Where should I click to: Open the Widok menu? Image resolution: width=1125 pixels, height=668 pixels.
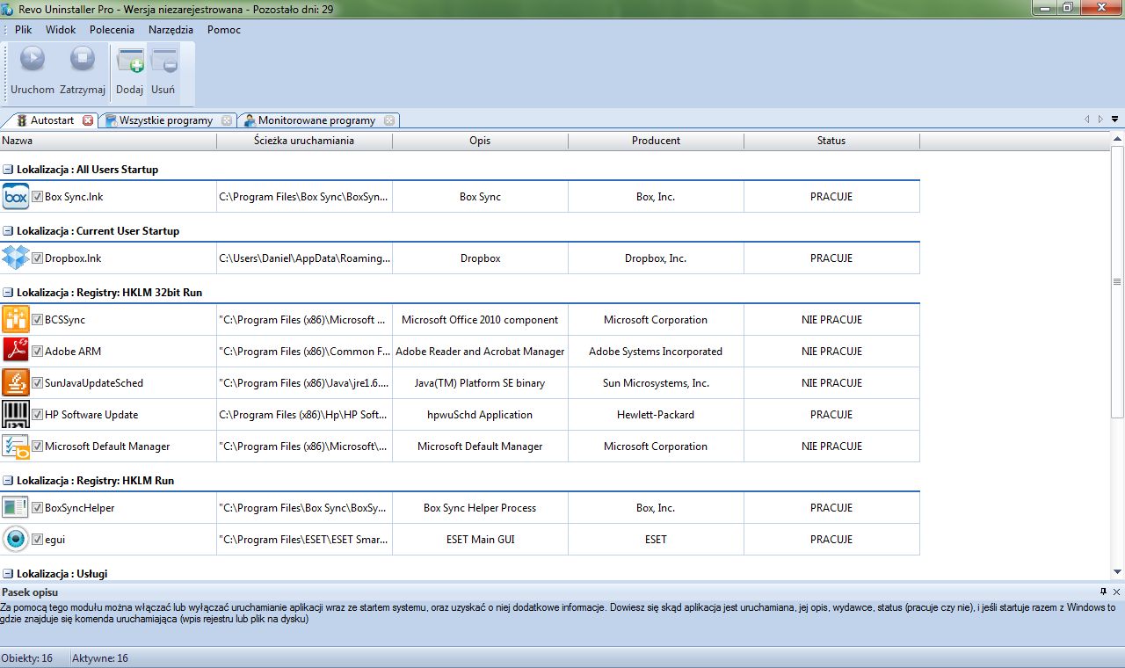61,30
